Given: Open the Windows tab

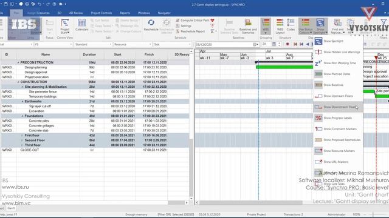Looking at the screenshot, I should (143, 13).
